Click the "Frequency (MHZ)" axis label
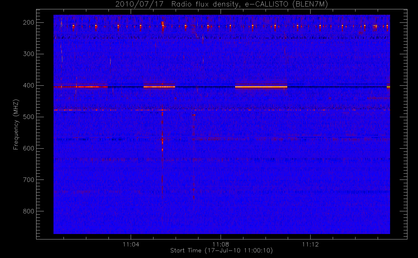 coord(16,124)
